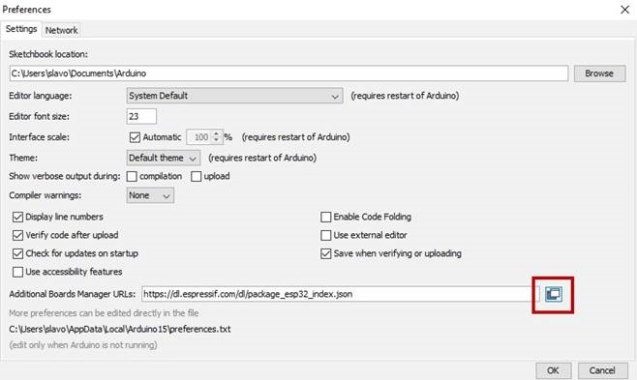Toggle Save when verifying or uploading

326,253
